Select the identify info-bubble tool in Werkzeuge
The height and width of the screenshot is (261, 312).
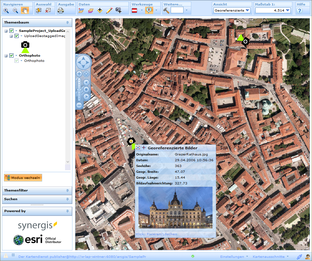[x=148, y=10]
